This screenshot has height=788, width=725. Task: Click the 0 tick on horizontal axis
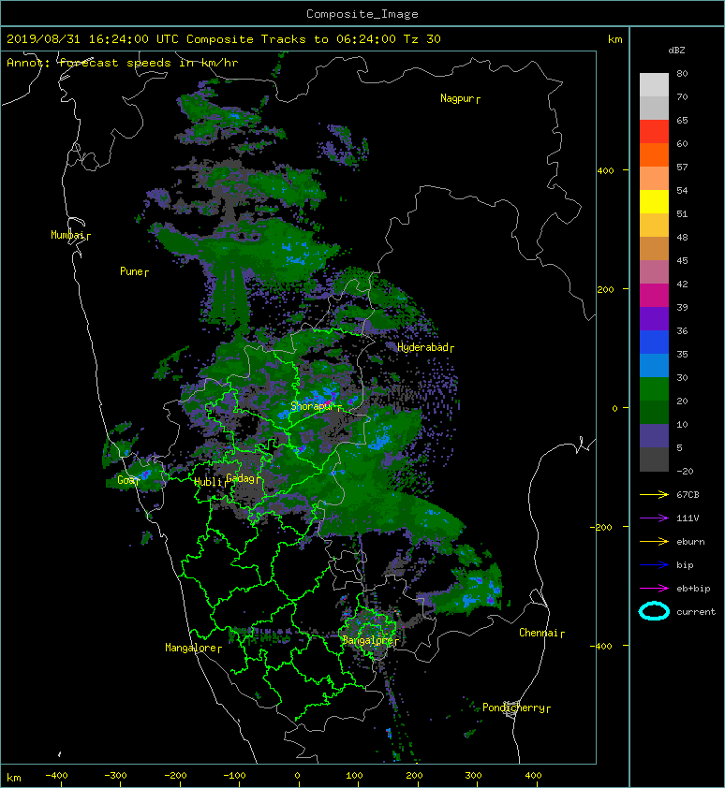(297, 776)
